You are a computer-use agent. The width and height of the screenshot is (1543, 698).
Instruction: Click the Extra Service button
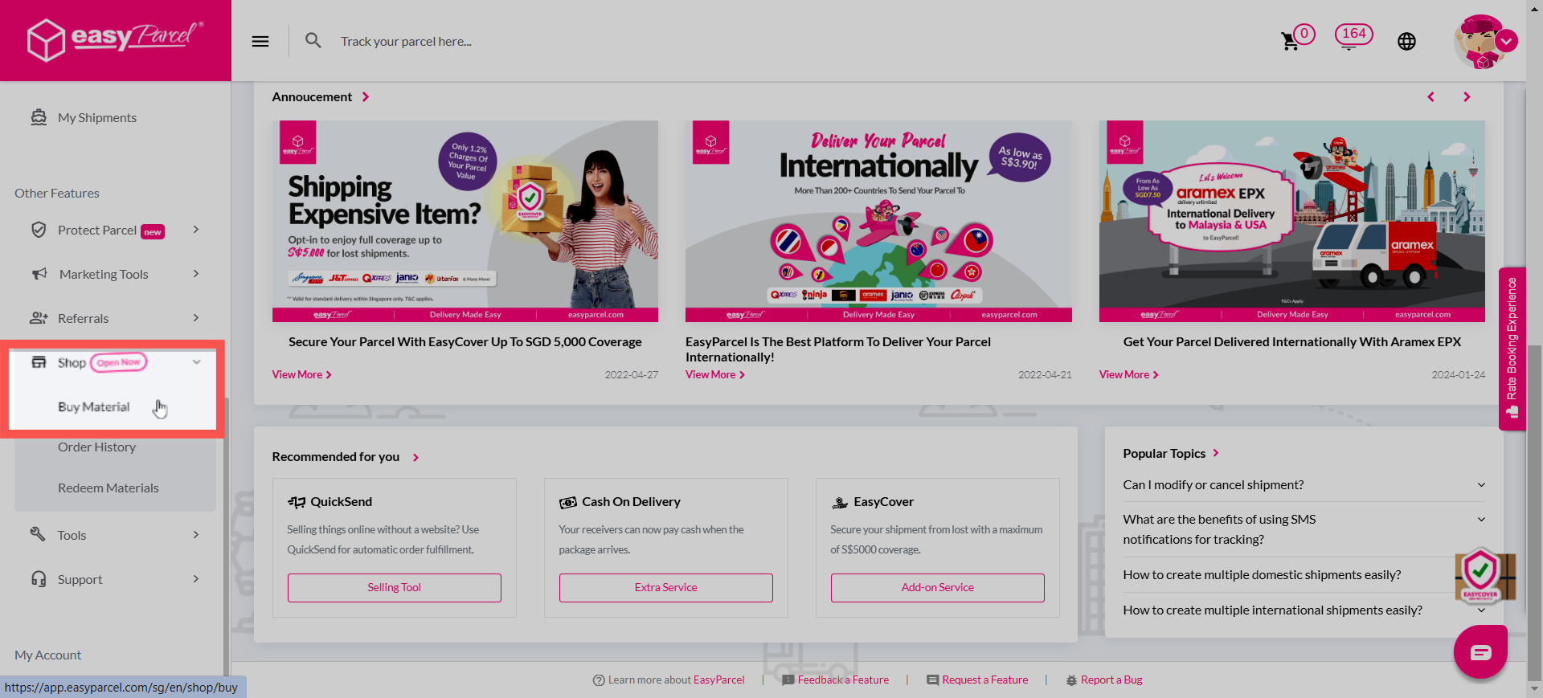click(666, 588)
